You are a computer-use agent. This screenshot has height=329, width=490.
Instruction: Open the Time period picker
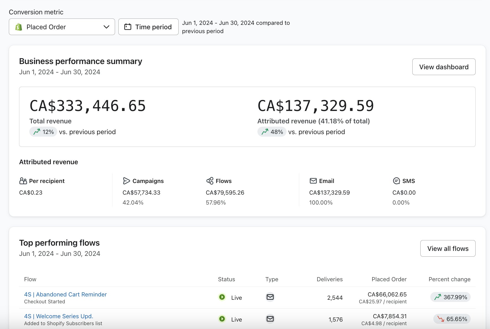[148, 27]
